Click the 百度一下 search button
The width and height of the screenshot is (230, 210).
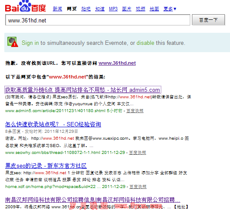click(208, 20)
